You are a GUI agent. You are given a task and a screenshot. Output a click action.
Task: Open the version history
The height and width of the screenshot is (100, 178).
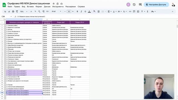(134, 4)
